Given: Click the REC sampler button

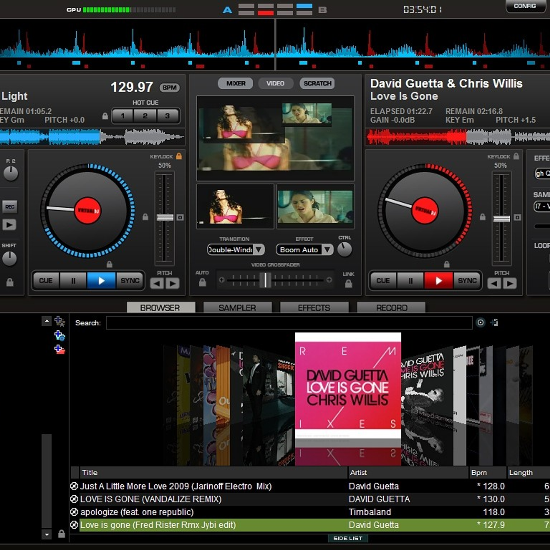Looking at the screenshot, I should [x=10, y=207].
